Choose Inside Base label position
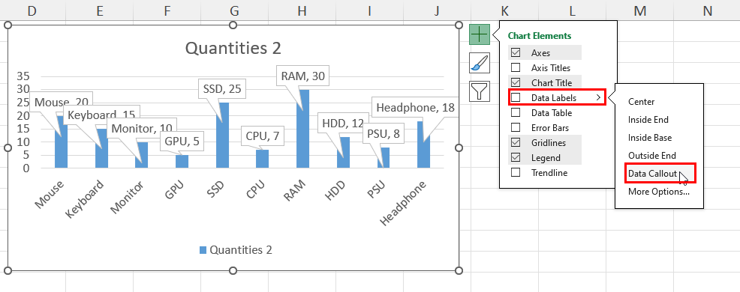This screenshot has width=740, height=292. click(x=649, y=138)
